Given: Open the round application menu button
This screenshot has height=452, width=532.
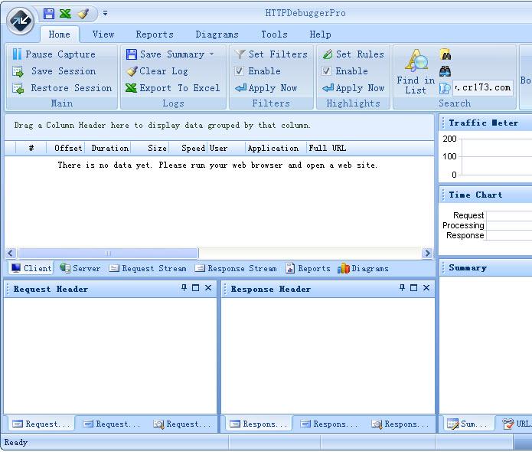Looking at the screenshot, I should (x=21, y=21).
